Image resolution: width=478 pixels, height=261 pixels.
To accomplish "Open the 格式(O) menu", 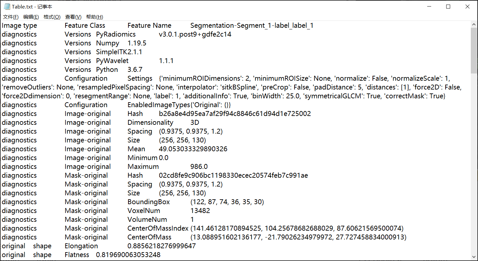I will [x=52, y=17].
